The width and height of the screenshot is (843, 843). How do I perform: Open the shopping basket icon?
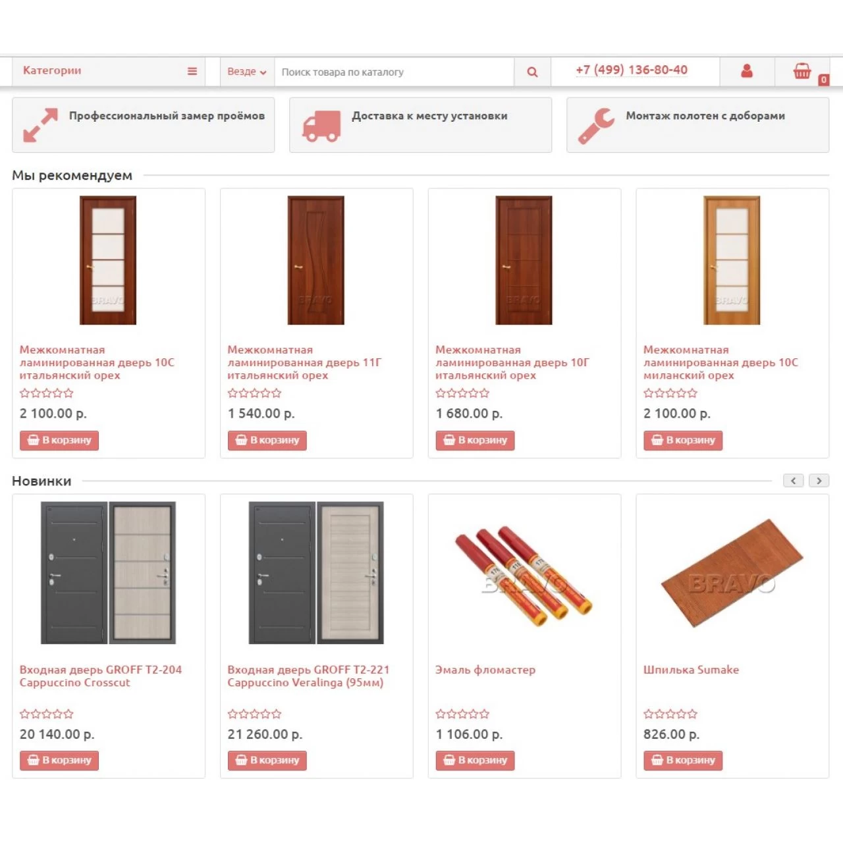click(x=802, y=71)
